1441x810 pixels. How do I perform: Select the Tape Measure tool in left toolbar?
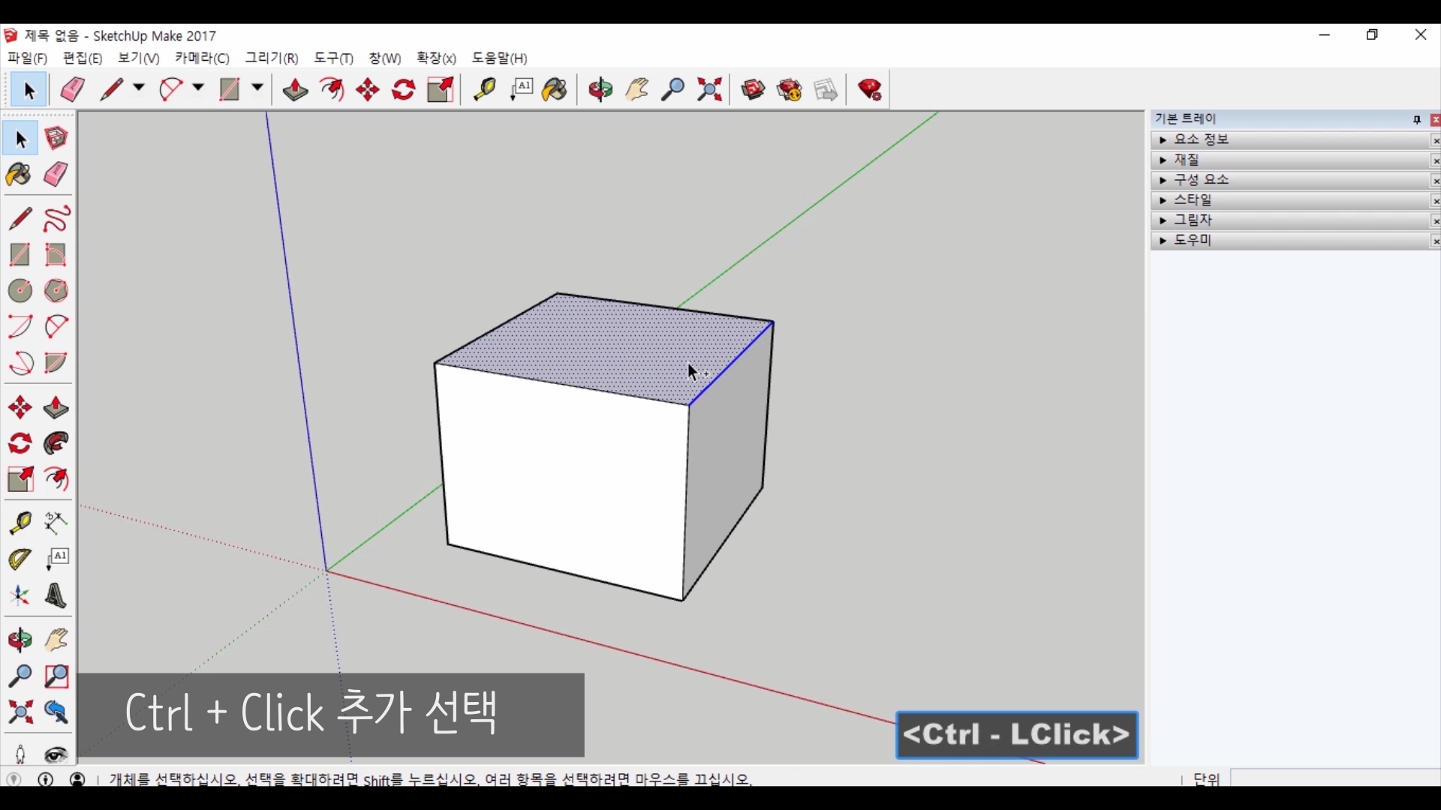tap(20, 523)
